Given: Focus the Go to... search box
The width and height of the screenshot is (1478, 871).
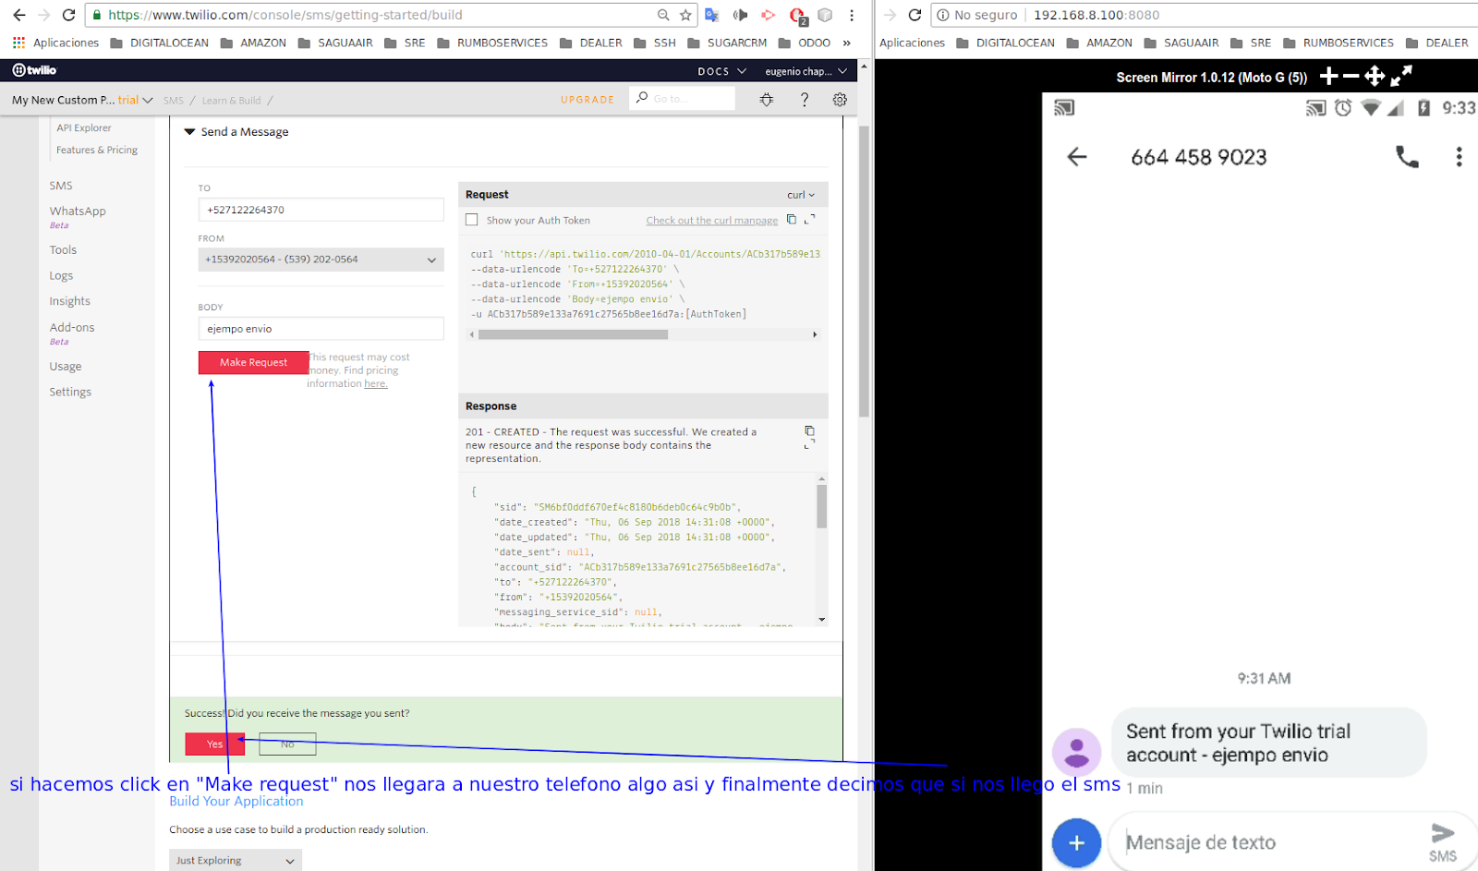Looking at the screenshot, I should tap(683, 99).
